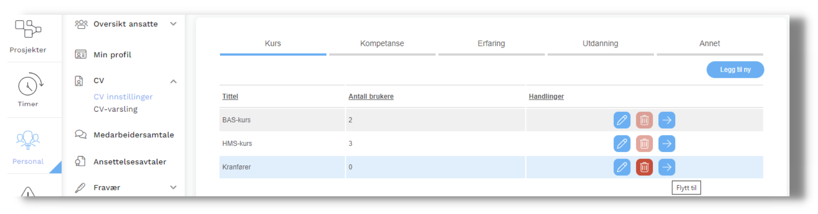This screenshot has width=818, height=214.
Task: Open the CV-varsling link
Action: (x=116, y=109)
